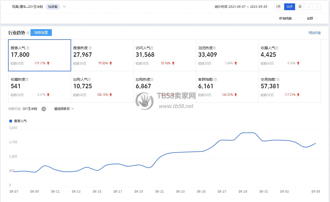Select the 收藏人气 metric card
The width and height of the screenshot is (330, 202).
point(290,55)
